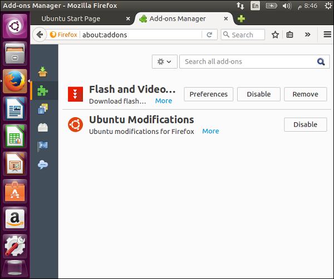Open the gear tools dropdown for add-ons
This screenshot has height=279, width=334.
click(164, 61)
